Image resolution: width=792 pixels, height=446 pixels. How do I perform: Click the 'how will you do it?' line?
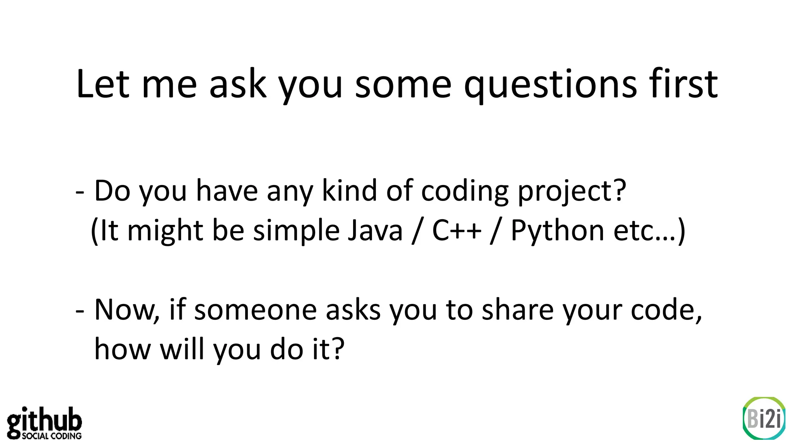tap(219, 350)
